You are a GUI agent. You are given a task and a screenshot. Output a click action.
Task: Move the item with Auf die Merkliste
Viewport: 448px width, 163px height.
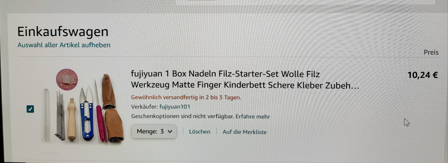(x=245, y=132)
